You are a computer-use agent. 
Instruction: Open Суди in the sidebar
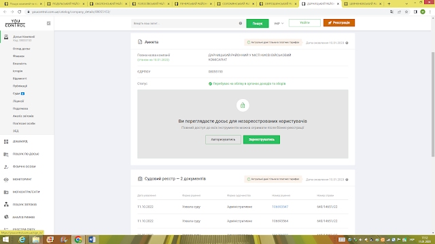16,94
